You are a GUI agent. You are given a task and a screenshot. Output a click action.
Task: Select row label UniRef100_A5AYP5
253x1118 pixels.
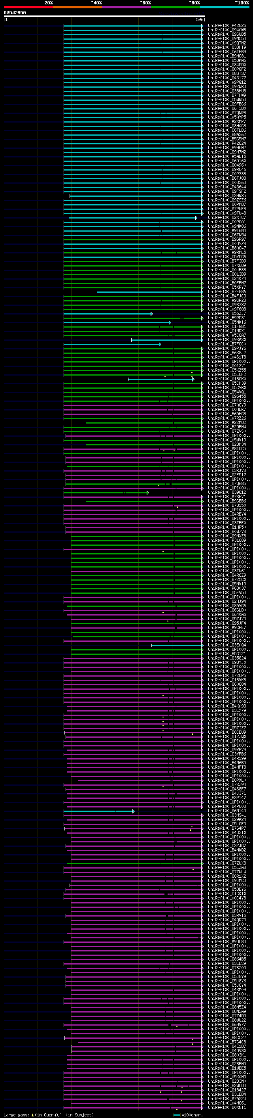coord(227,117)
